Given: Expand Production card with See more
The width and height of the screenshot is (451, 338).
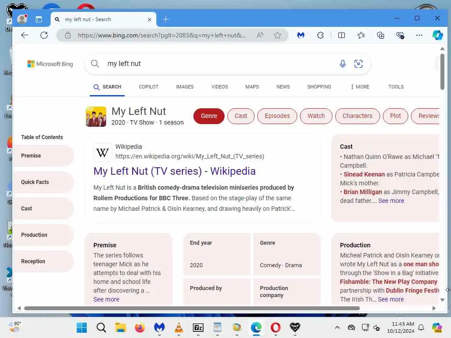Looking at the screenshot, I should click(x=390, y=299).
